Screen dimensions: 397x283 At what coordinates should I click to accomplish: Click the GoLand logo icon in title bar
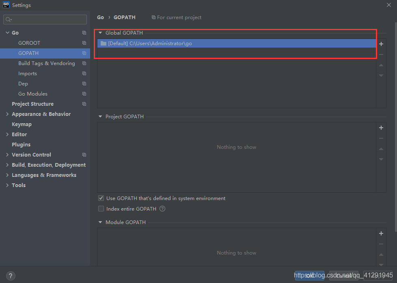(6, 5)
